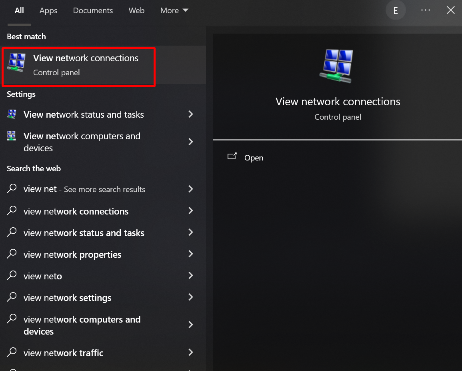Click search icon beside 'view net' result

[x=12, y=188]
